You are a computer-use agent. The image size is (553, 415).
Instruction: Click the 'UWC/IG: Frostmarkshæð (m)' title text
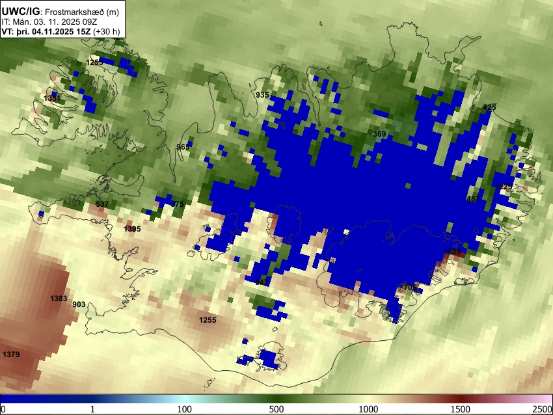click(61, 12)
